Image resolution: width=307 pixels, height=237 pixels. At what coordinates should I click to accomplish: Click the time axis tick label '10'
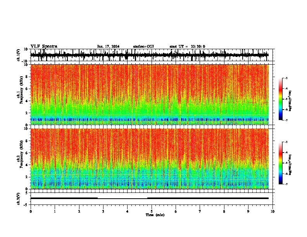tap(273, 211)
